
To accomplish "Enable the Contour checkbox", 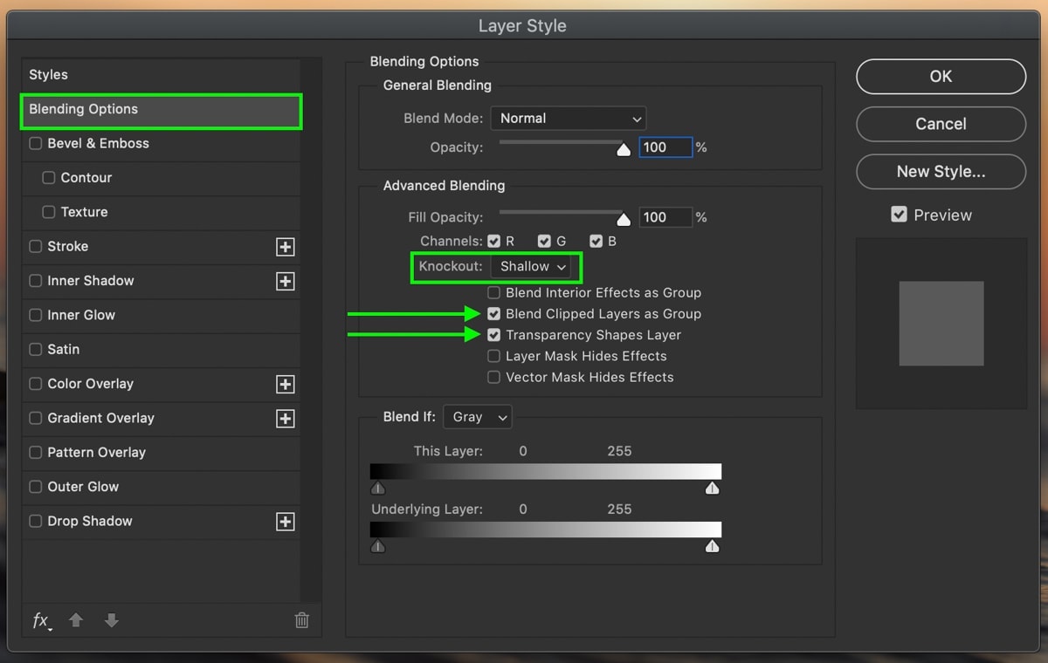I will coord(49,178).
